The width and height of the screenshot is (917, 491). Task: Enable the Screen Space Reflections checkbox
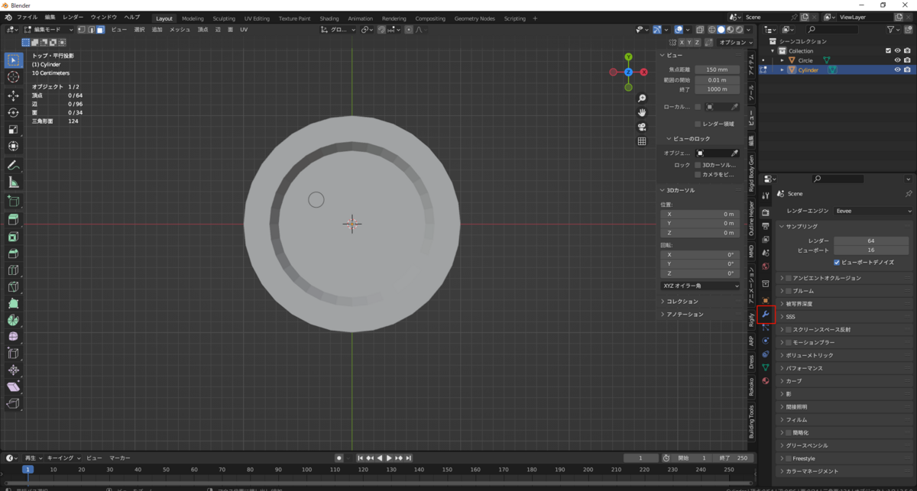click(789, 330)
